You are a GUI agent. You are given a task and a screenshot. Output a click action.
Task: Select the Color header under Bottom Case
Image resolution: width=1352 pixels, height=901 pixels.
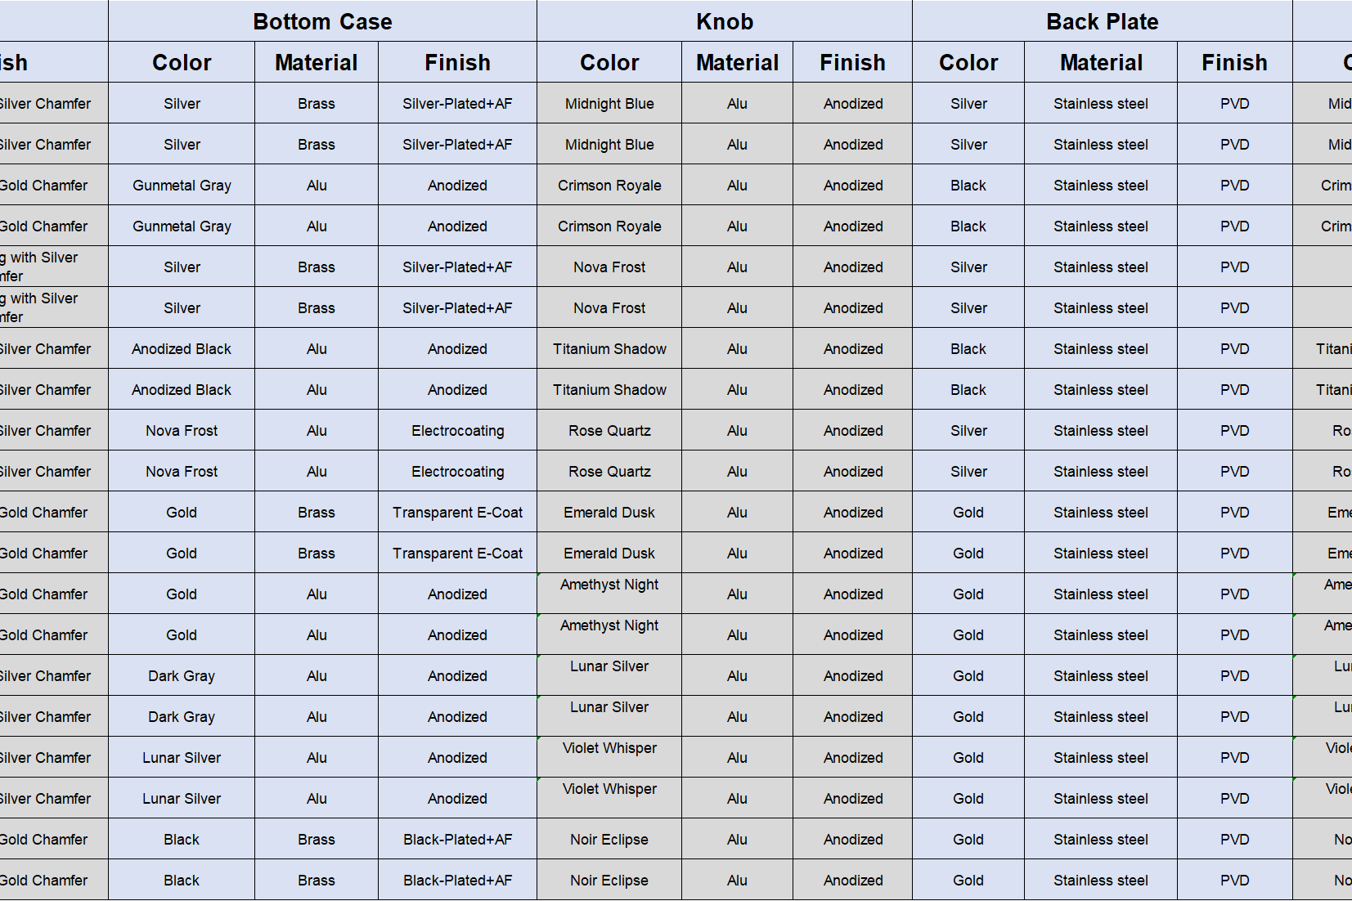click(182, 62)
